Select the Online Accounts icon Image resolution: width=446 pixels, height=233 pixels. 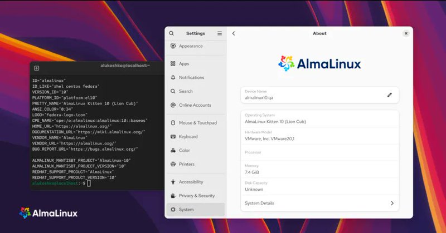(173, 105)
